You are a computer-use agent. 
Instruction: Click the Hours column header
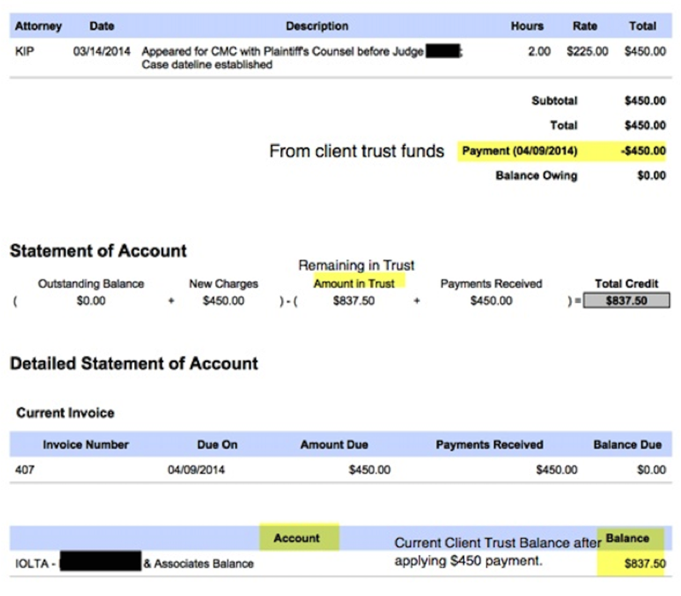[x=527, y=26]
